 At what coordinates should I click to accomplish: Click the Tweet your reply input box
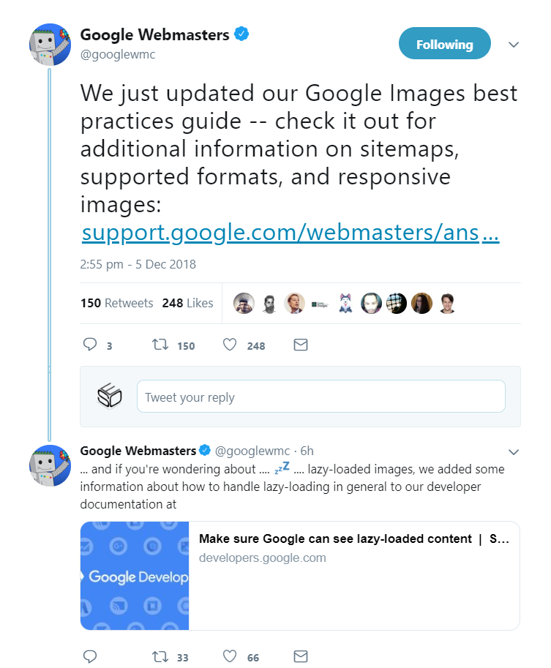[x=321, y=396]
